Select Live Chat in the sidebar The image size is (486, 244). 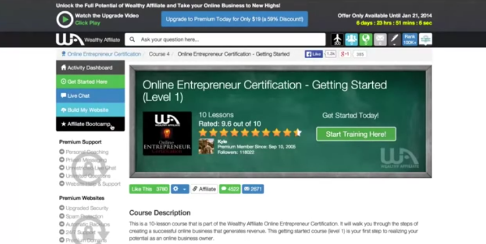[90, 96]
